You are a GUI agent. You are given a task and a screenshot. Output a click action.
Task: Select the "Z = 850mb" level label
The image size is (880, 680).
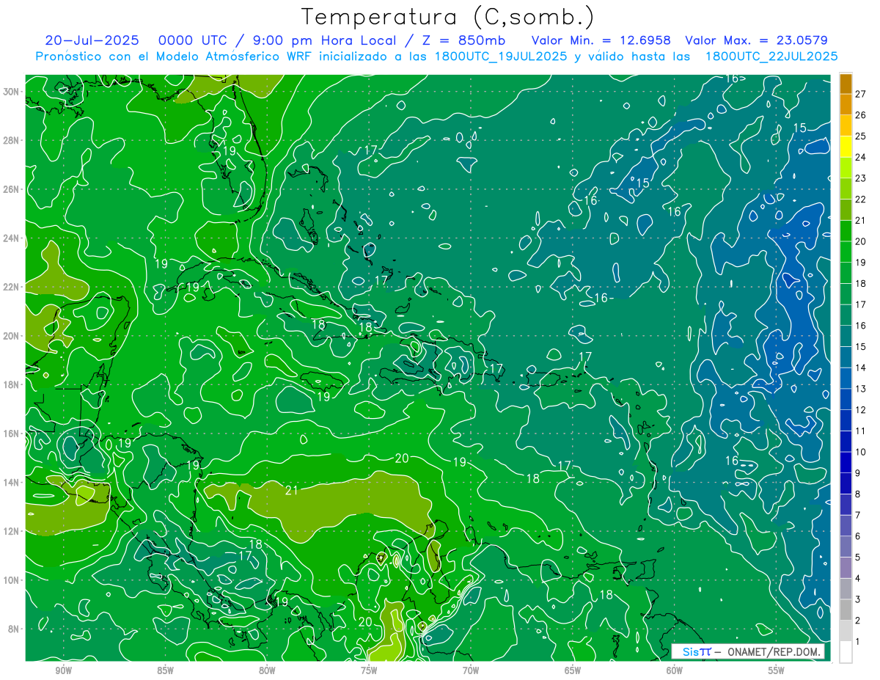(460, 40)
